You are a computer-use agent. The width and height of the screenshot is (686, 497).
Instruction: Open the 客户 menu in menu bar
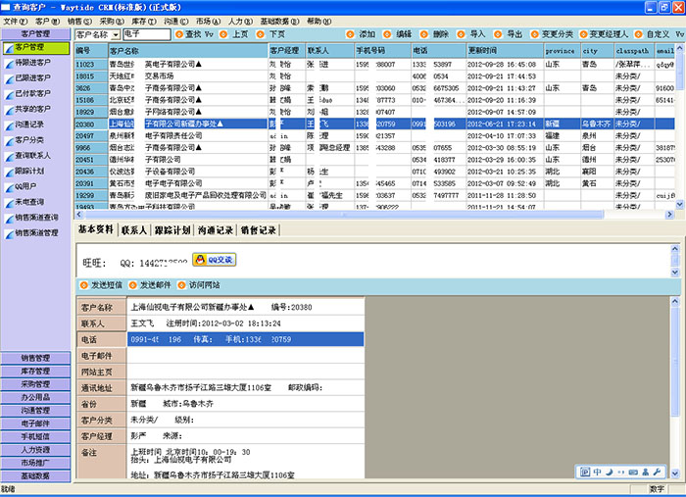[x=42, y=21]
